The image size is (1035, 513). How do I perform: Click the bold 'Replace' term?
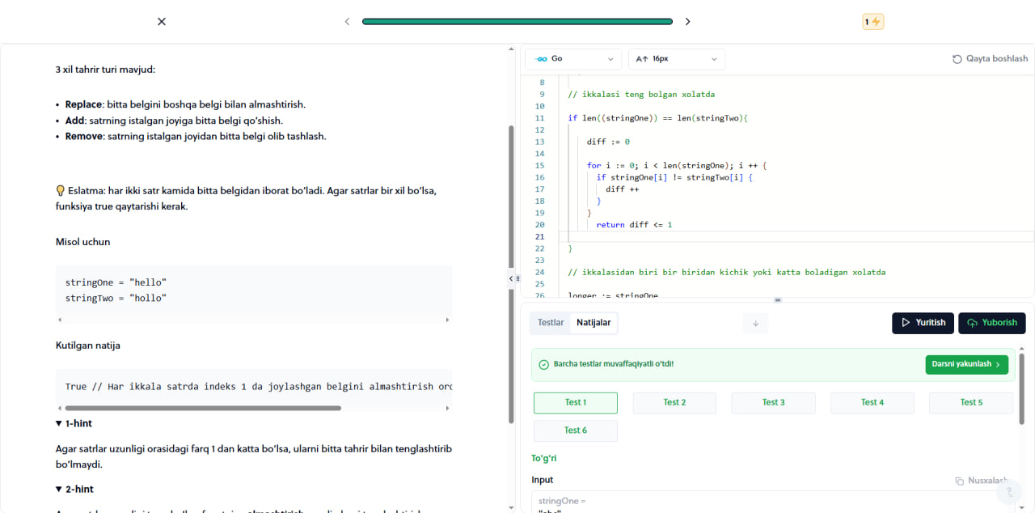coord(83,104)
